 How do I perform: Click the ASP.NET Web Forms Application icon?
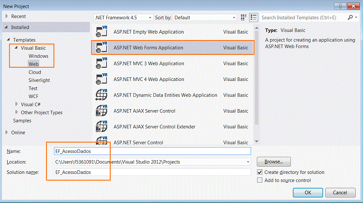[x=102, y=47]
